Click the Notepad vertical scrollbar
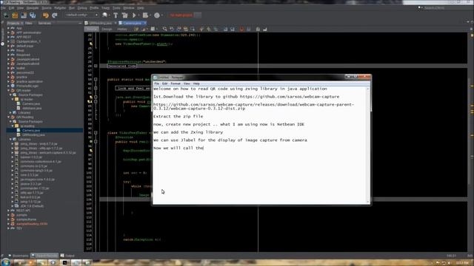The height and width of the screenshot is (266, 474). pos(368,145)
